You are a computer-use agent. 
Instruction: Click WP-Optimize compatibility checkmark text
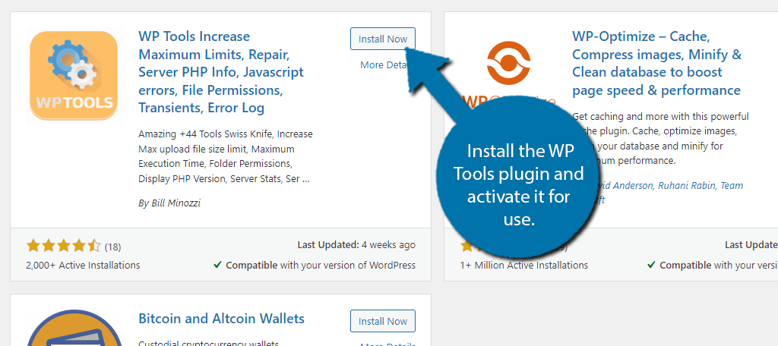(713, 266)
